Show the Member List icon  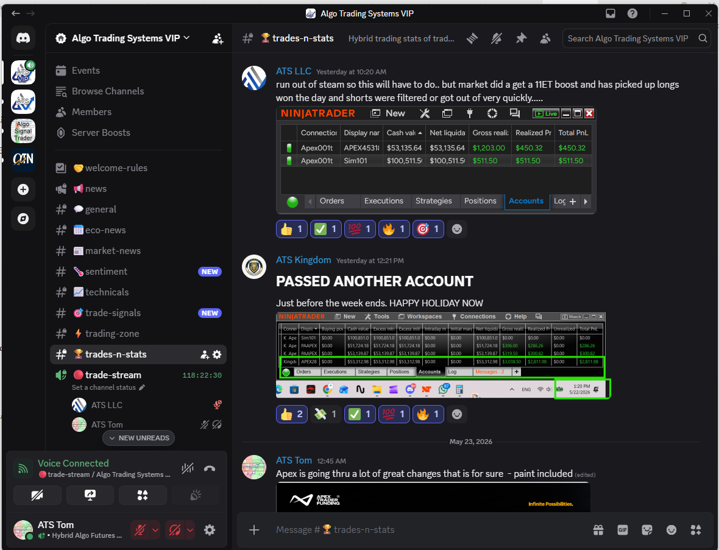click(545, 38)
